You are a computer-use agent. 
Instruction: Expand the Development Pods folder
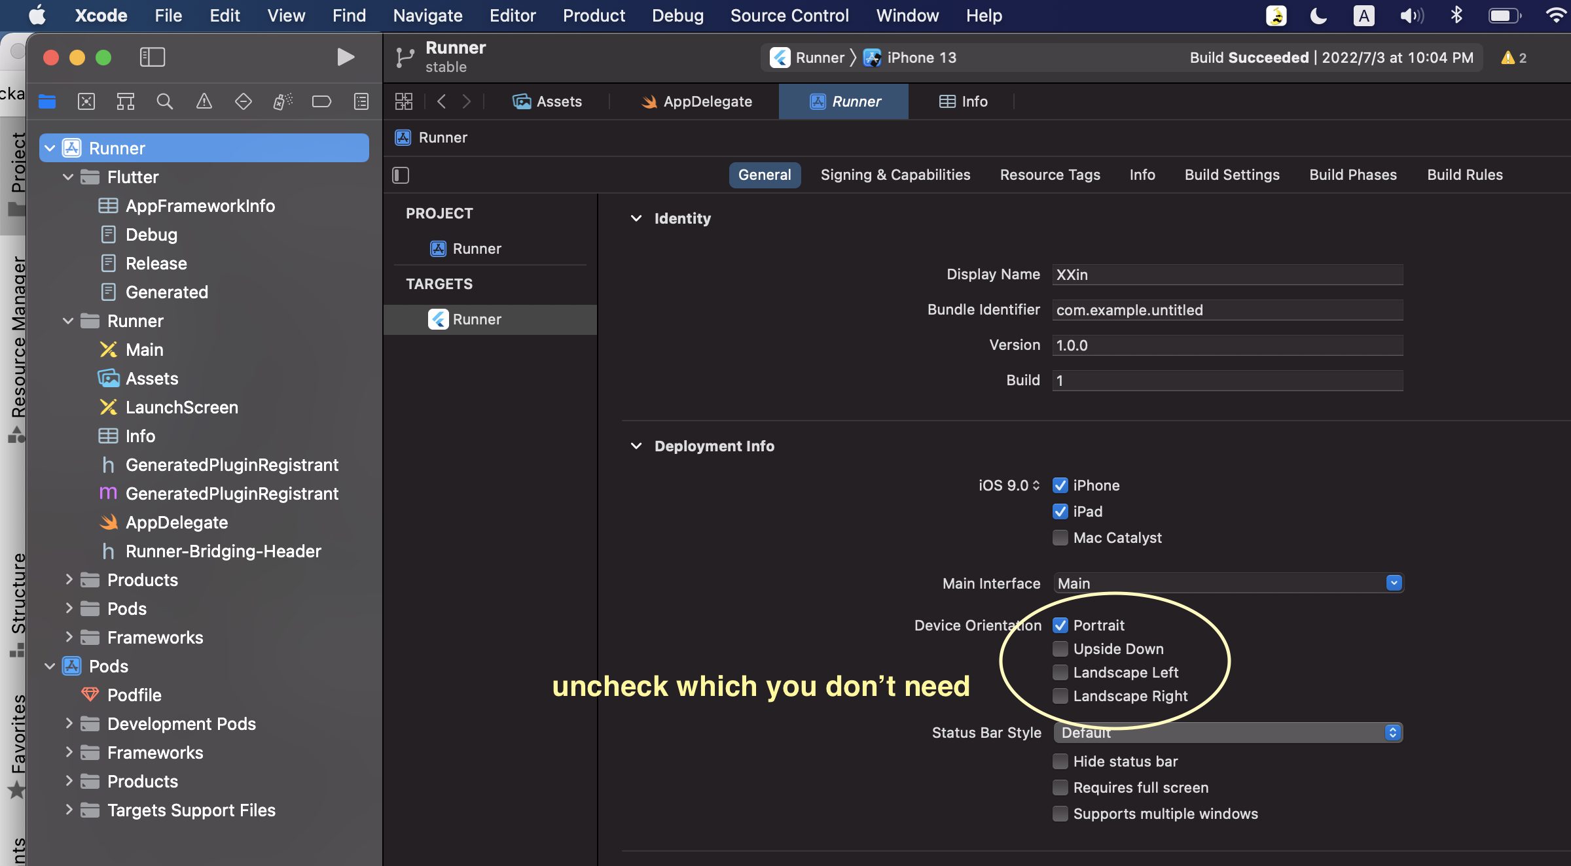[x=68, y=723]
